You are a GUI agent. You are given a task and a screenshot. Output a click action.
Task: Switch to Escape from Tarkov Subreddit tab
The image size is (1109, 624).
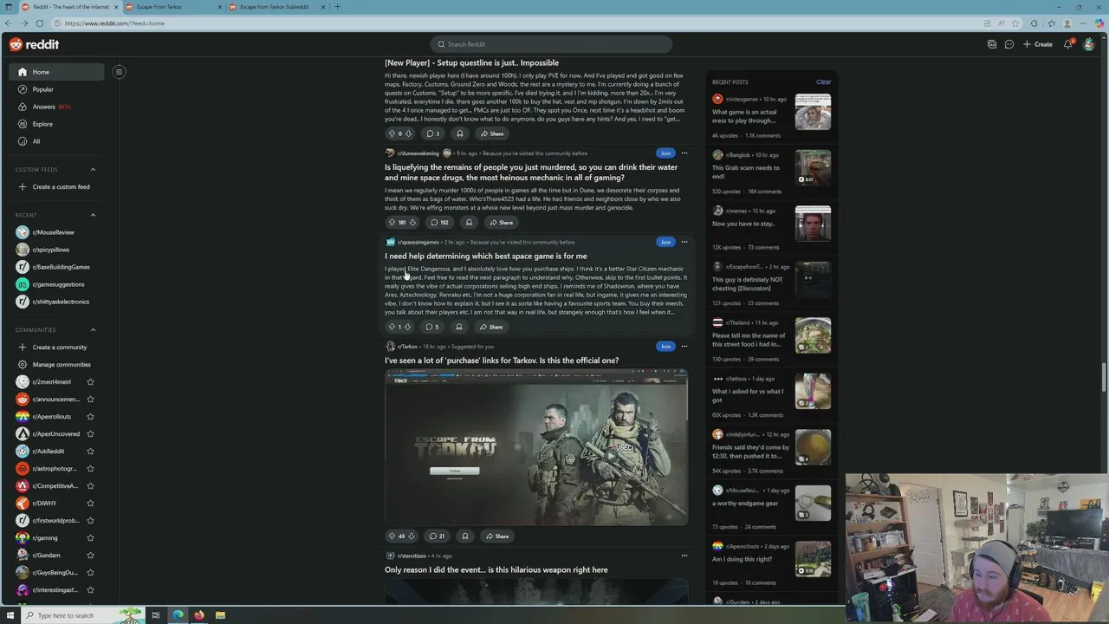[277, 7]
